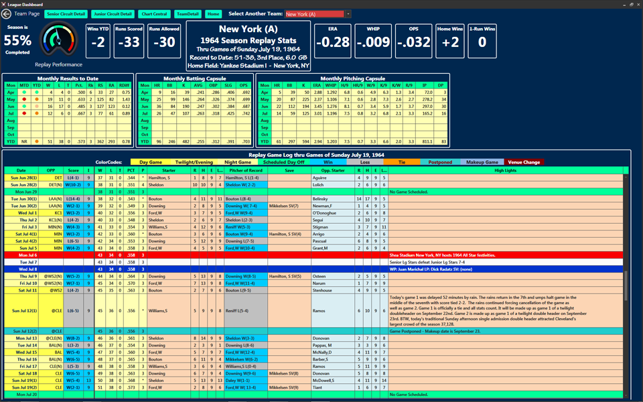Click the ERA differential tile
The image size is (643, 402).
click(x=333, y=41)
